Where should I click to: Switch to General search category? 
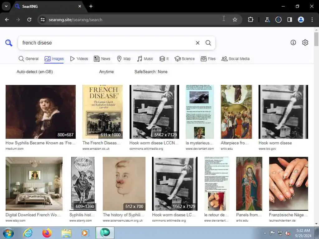(28, 59)
